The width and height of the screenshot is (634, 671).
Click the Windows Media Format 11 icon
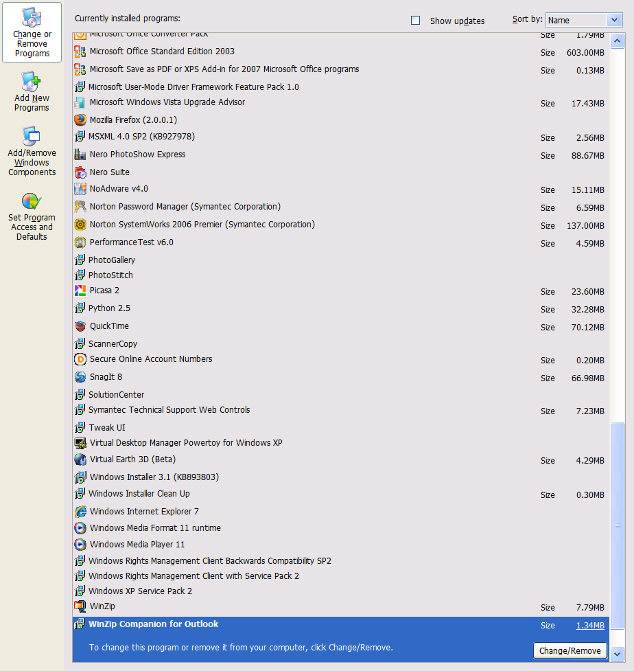(x=80, y=528)
